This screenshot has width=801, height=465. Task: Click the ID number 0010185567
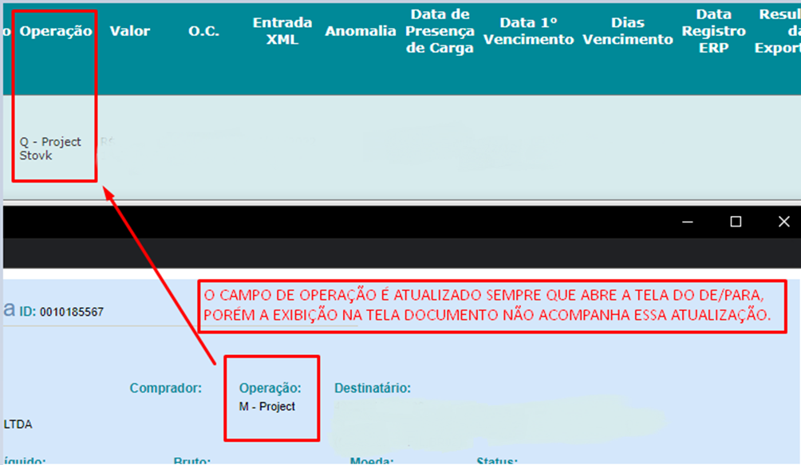[x=71, y=312]
